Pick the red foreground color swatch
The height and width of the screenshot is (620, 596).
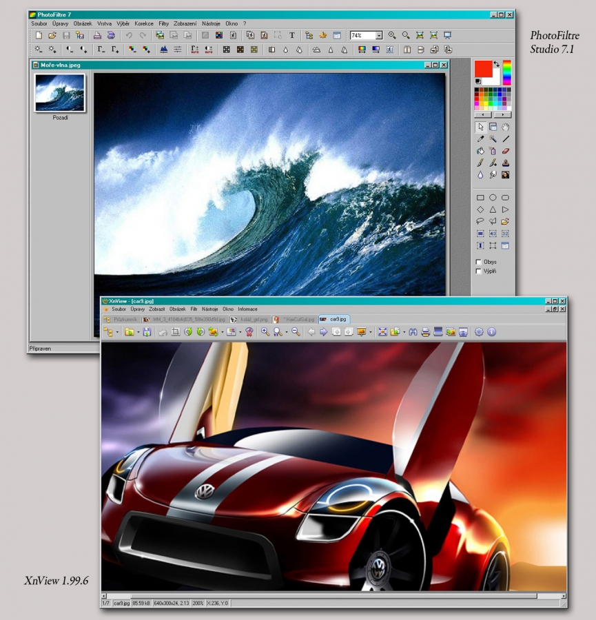[x=483, y=68]
